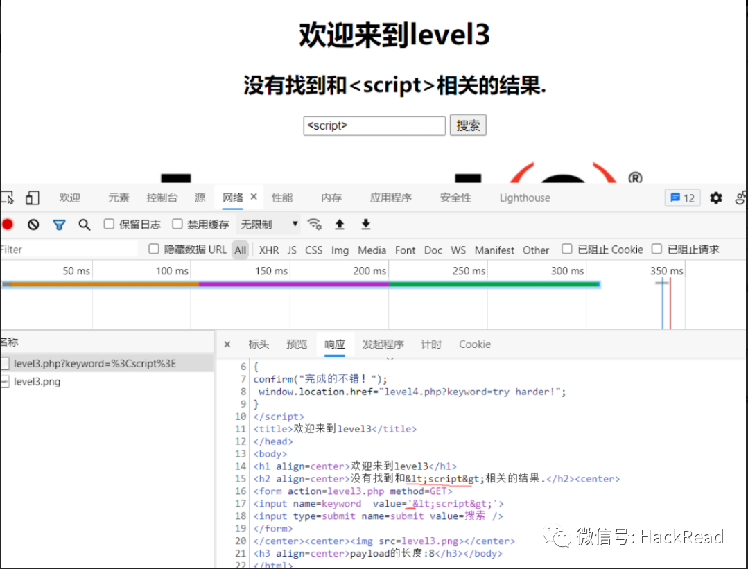This screenshot has height=569, width=748.
Task: Open DevTools settings gear
Action: click(715, 198)
